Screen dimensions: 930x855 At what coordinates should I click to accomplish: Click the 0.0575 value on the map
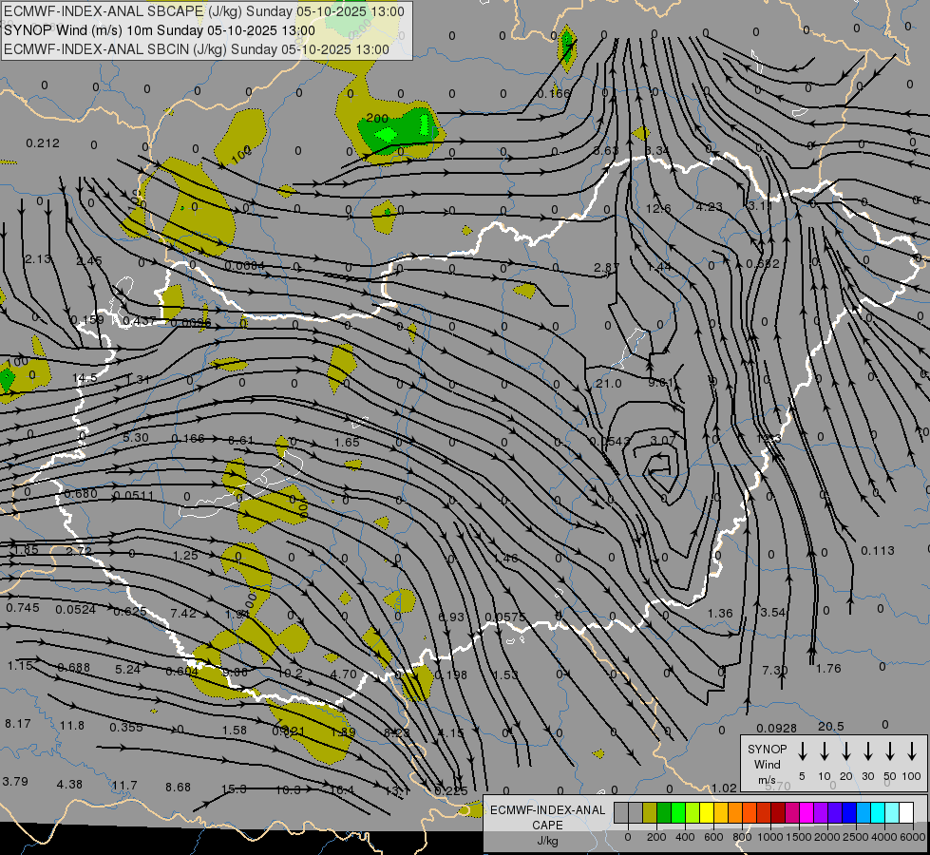point(504,617)
